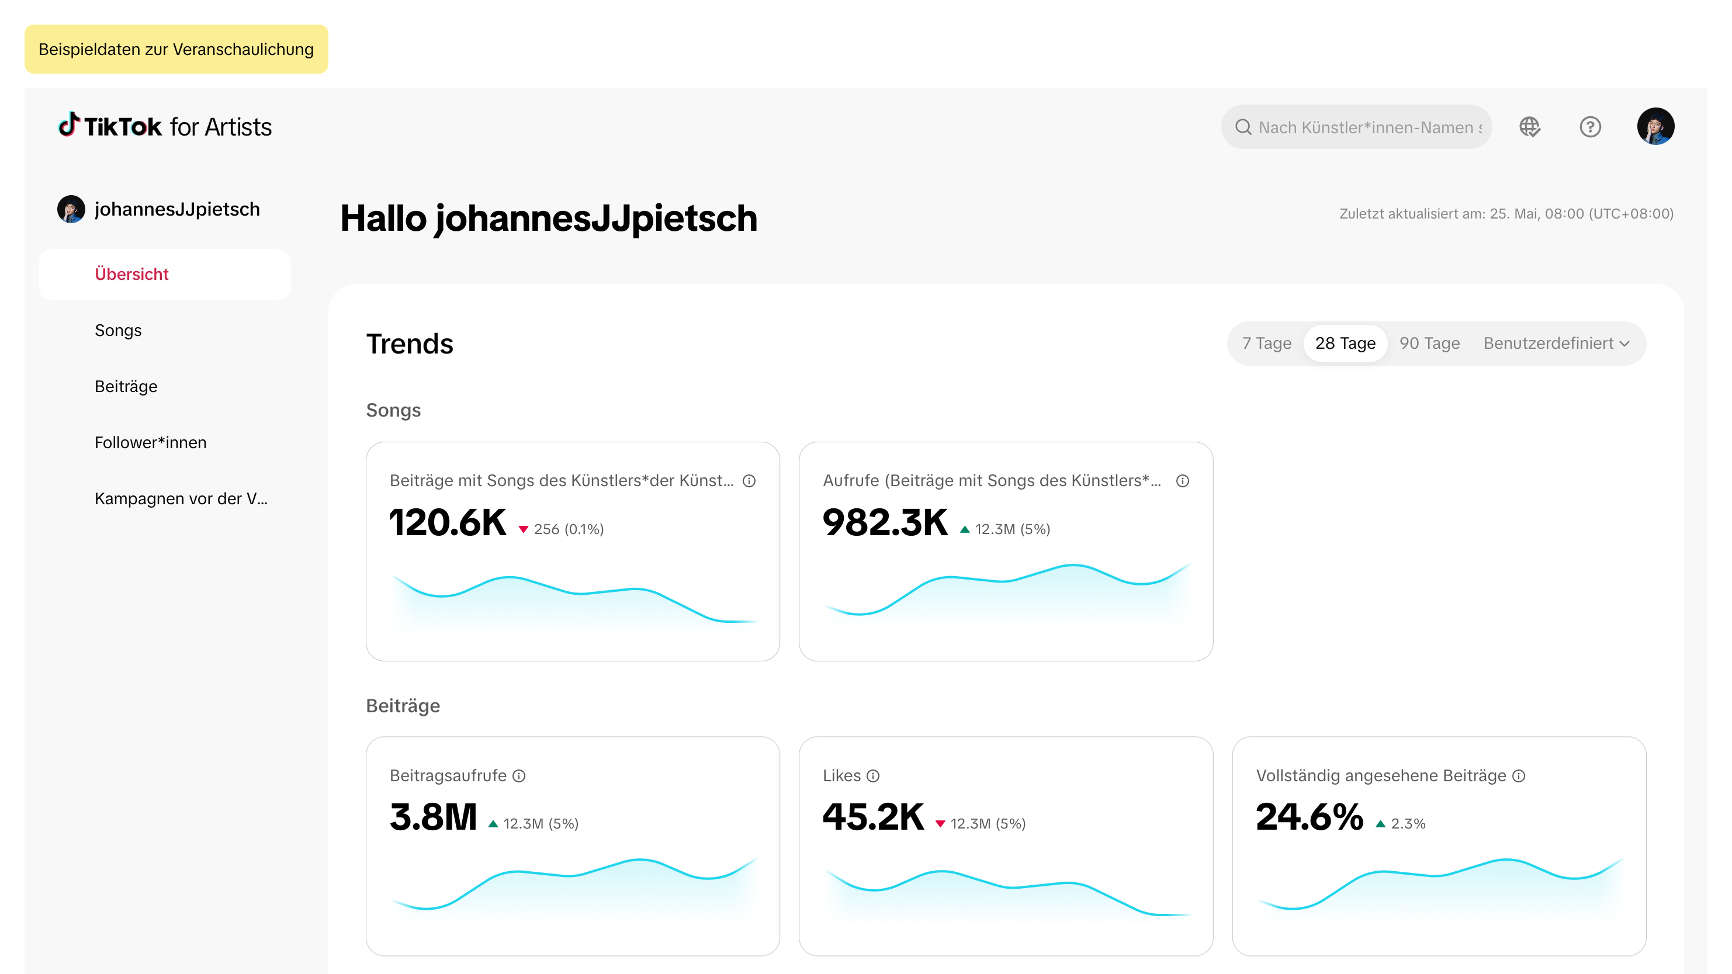The image size is (1732, 974).
Task: Open the Follower*innen sidebar item
Action: [x=165, y=443]
